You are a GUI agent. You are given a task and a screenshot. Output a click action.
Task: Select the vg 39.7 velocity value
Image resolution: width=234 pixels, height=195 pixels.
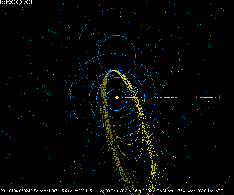(107, 191)
